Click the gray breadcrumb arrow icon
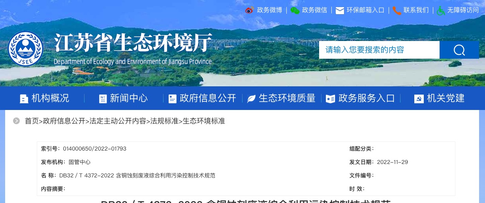485x203 pixels. point(16,121)
